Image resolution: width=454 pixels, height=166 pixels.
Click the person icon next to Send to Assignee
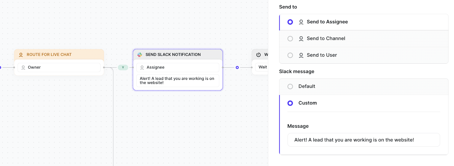click(301, 22)
